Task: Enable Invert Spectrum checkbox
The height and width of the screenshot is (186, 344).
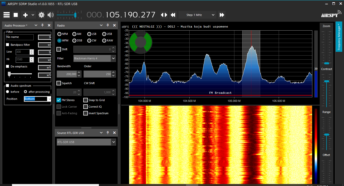Action: point(86,113)
